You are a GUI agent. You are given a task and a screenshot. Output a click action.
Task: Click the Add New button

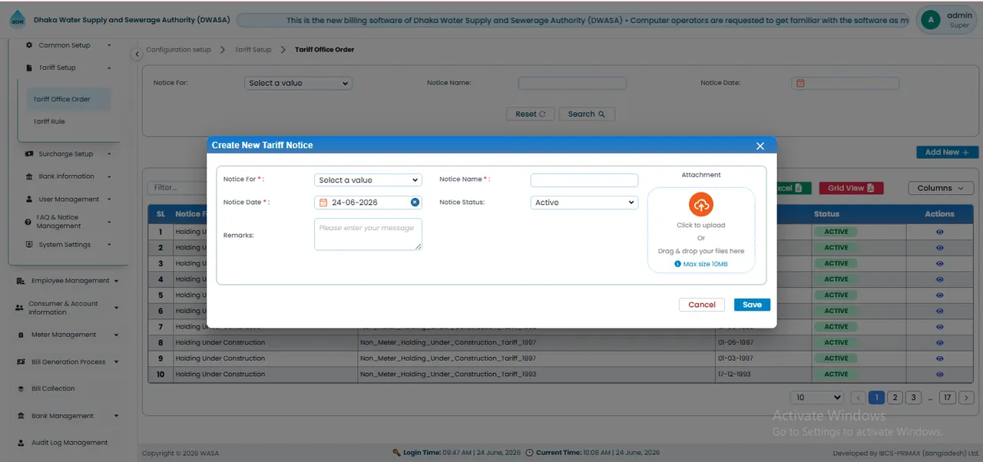tap(947, 152)
